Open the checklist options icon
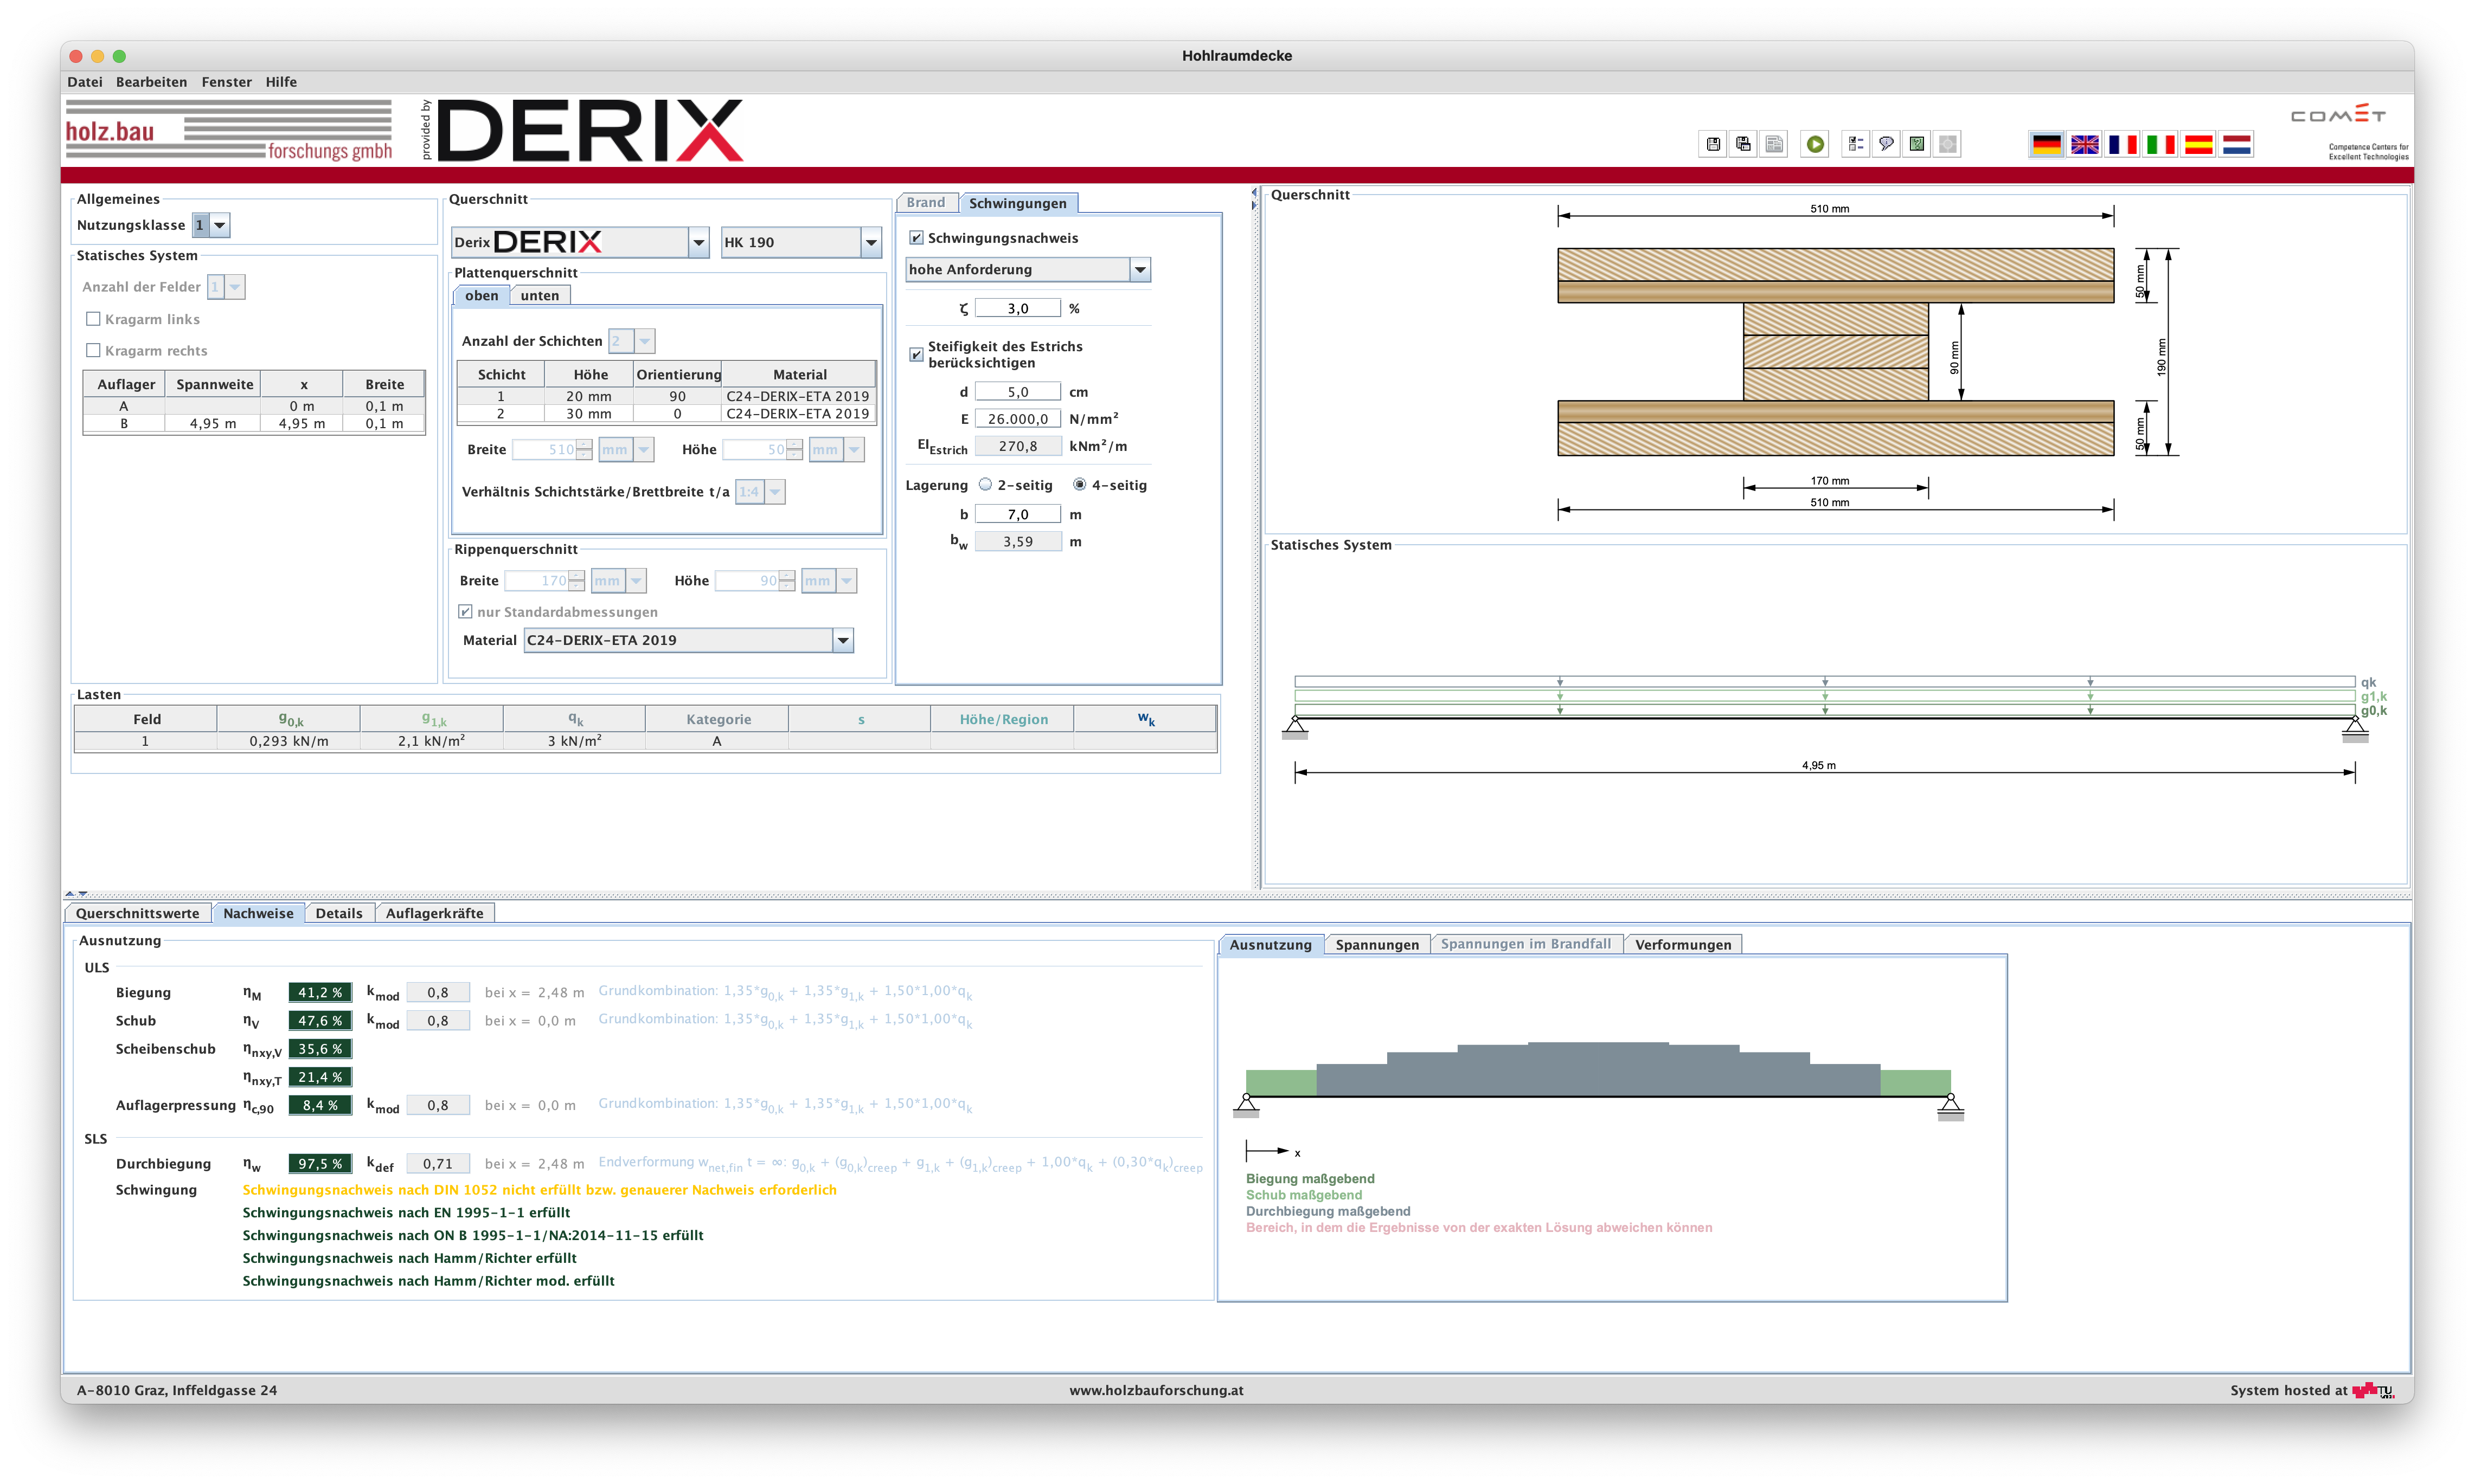Viewport: 2475px width, 1484px height. click(1855, 144)
